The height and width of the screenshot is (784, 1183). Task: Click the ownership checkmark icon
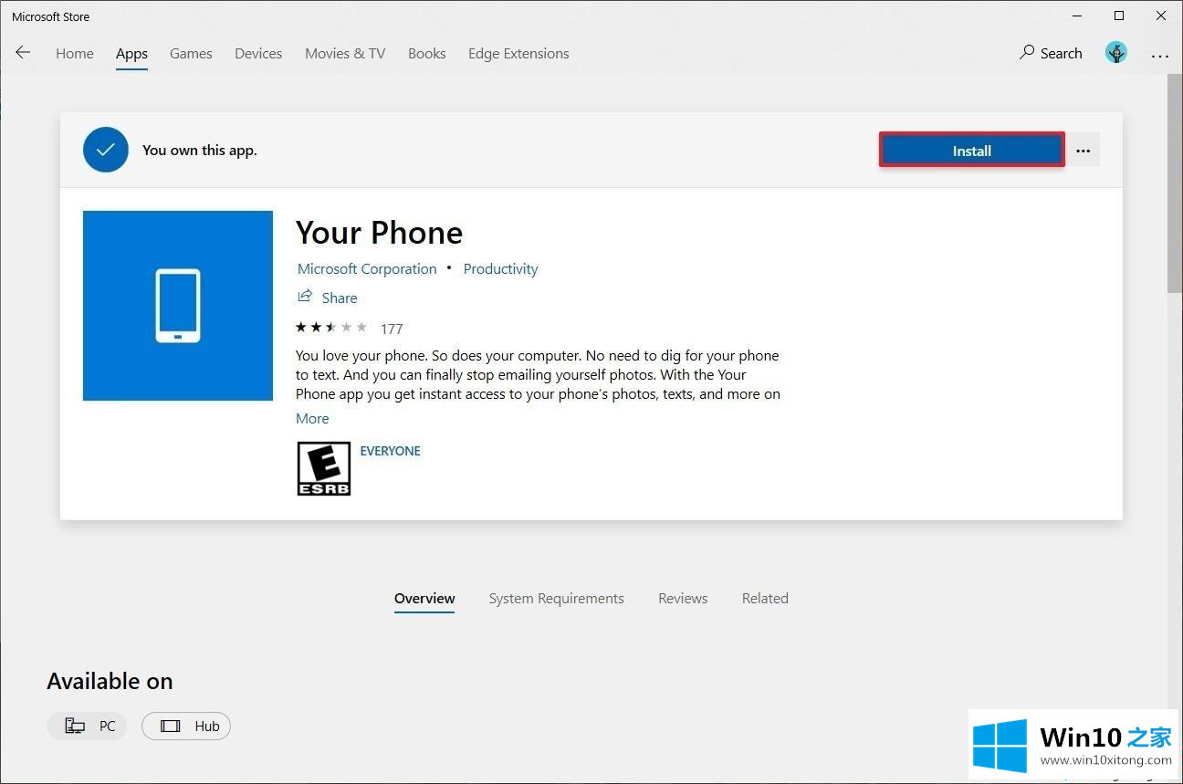106,150
